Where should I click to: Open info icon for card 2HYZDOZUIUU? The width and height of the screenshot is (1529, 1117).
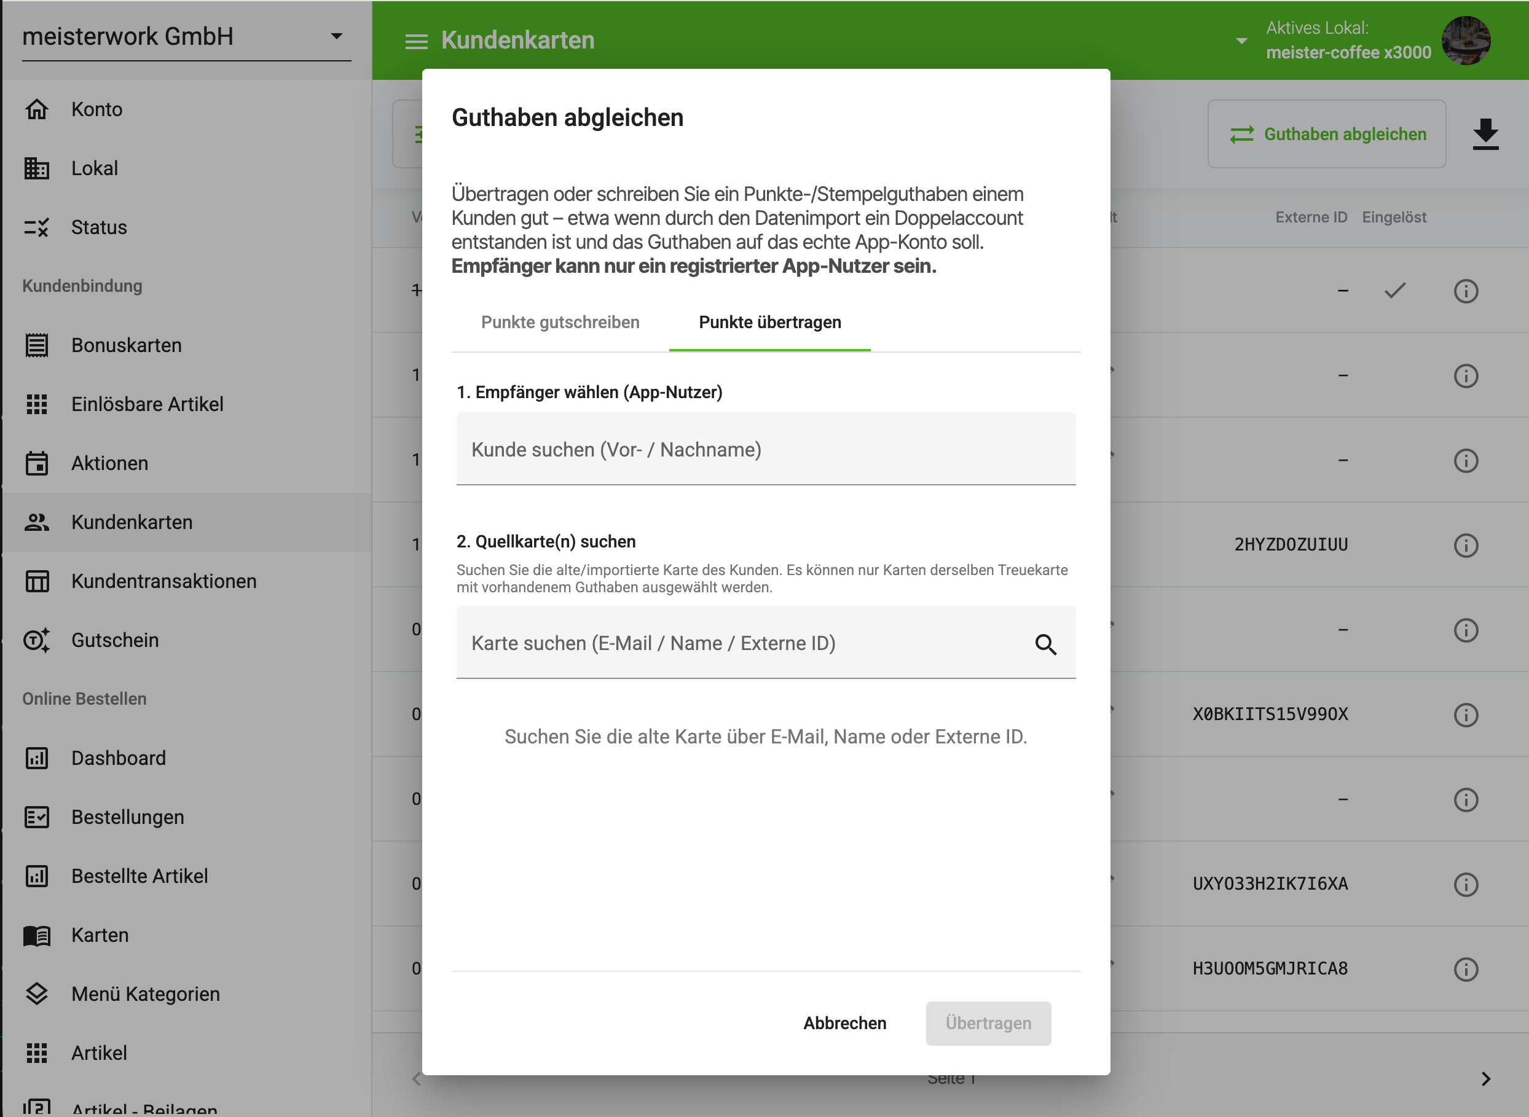(x=1466, y=545)
